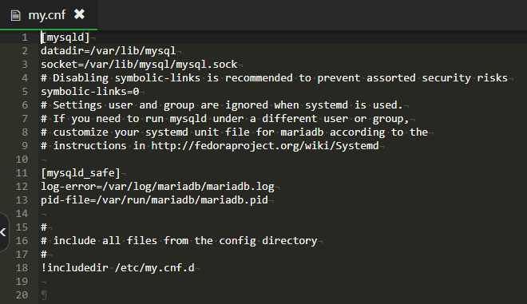Click the datadir=/var/lib/mysql line
The image size is (527, 304).
pos(109,51)
